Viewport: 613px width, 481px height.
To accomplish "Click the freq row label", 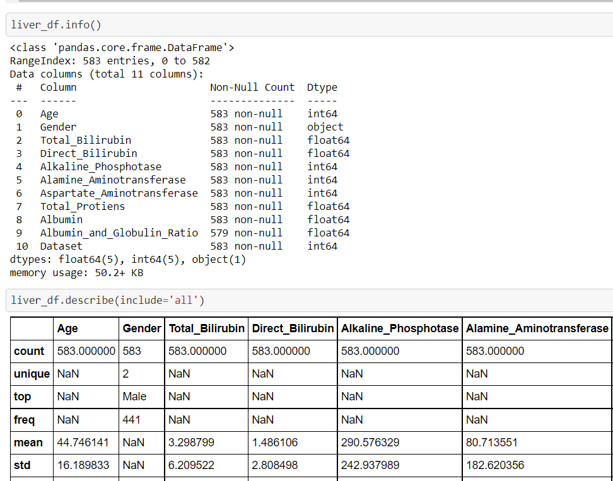I will pos(24,420).
